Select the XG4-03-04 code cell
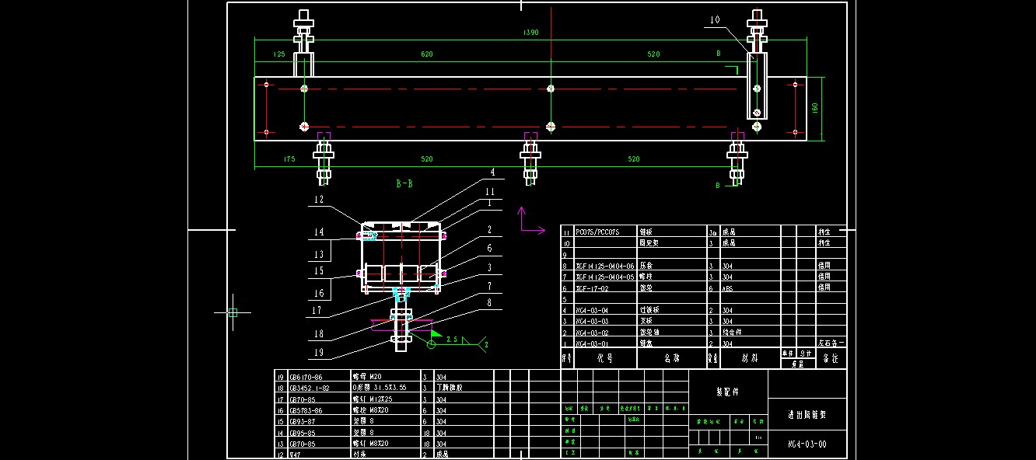 click(592, 311)
